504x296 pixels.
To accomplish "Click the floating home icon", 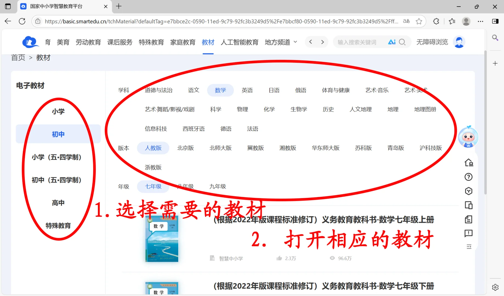I will [469, 163].
